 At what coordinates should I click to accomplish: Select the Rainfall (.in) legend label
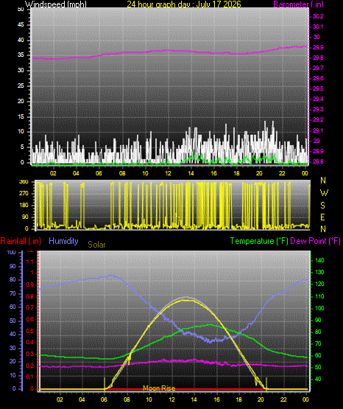pyautogui.click(x=21, y=241)
